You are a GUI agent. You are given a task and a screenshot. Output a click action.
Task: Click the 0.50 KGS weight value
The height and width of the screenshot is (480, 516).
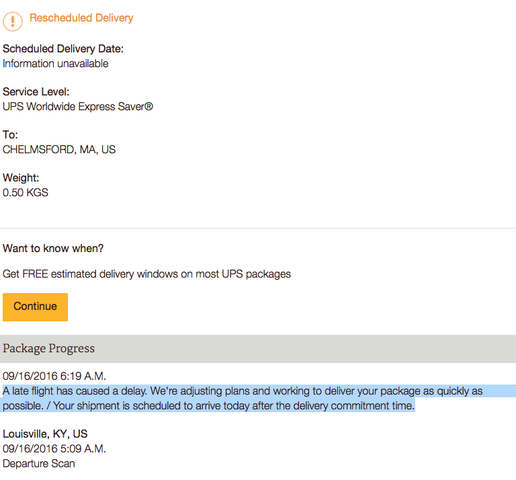(26, 192)
